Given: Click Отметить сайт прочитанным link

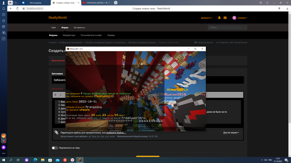Looking at the screenshot, I should pyautogui.click(x=232, y=43).
